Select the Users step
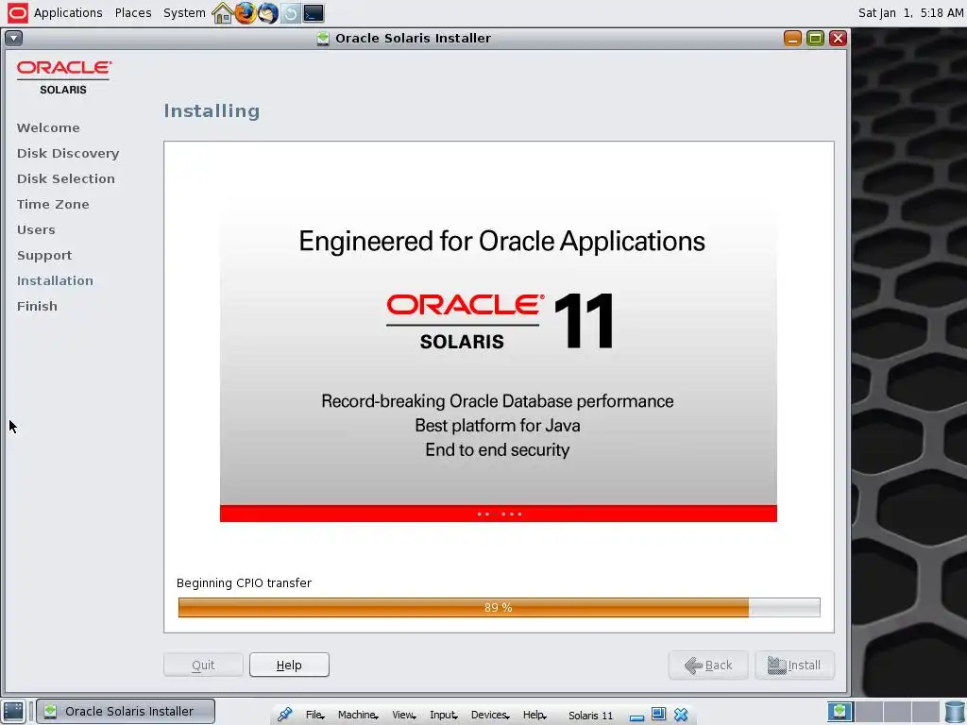 (x=36, y=229)
